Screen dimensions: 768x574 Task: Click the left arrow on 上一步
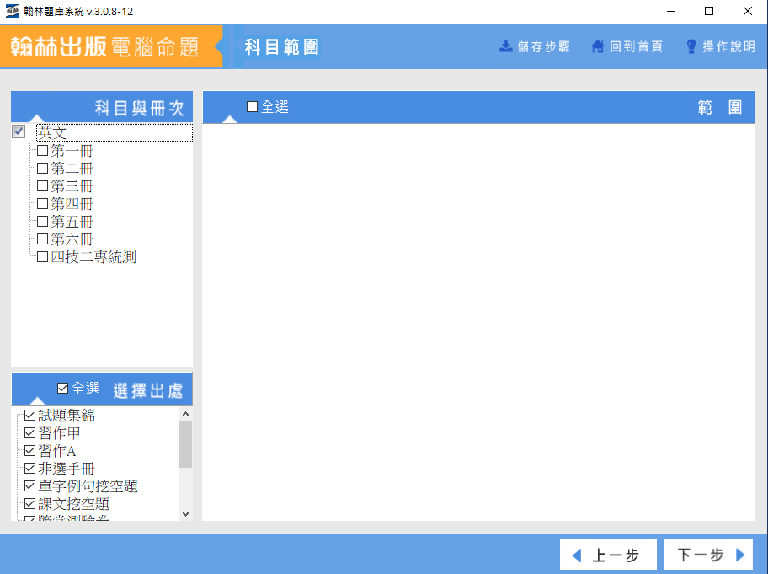pyautogui.click(x=577, y=555)
